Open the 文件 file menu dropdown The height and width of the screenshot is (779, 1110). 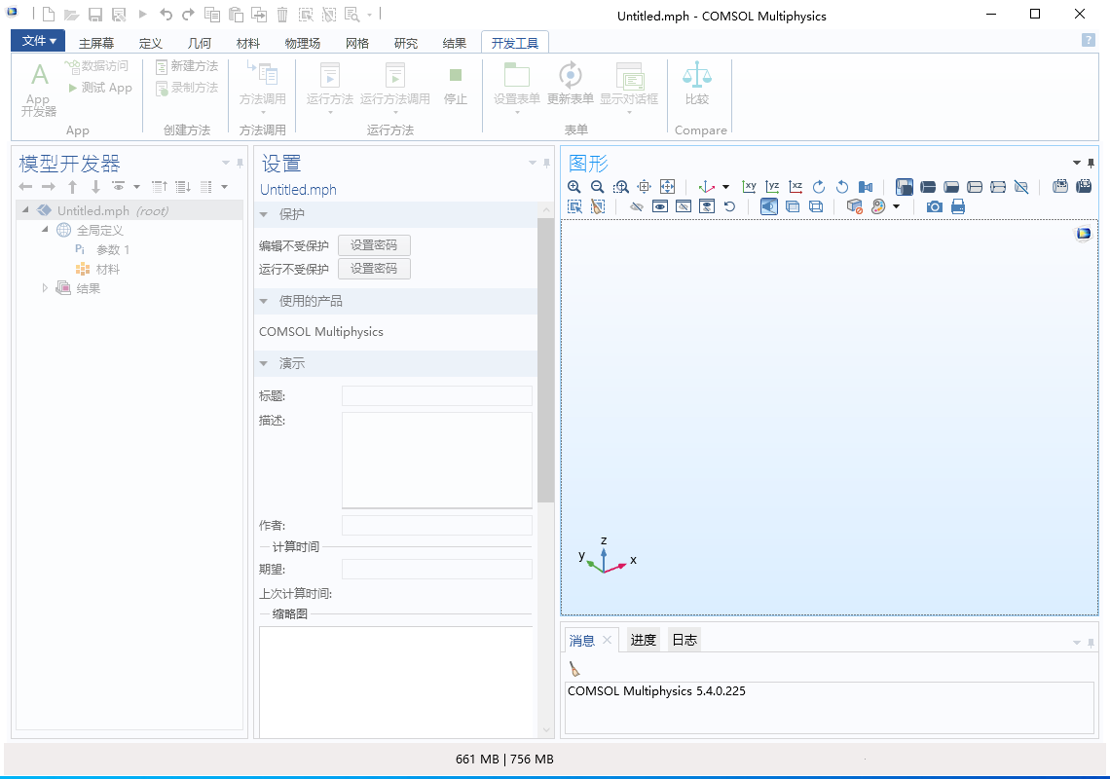click(38, 41)
